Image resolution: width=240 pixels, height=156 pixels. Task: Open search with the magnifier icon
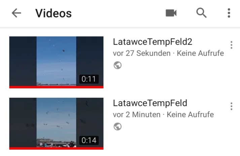(x=201, y=13)
